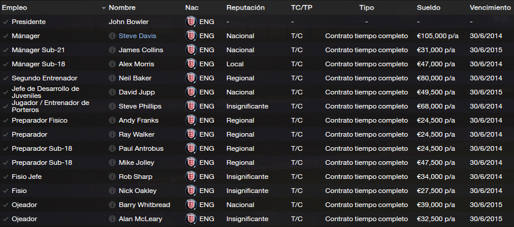
Task: Open info icon beside Alan McLeary
Action: (x=112, y=219)
